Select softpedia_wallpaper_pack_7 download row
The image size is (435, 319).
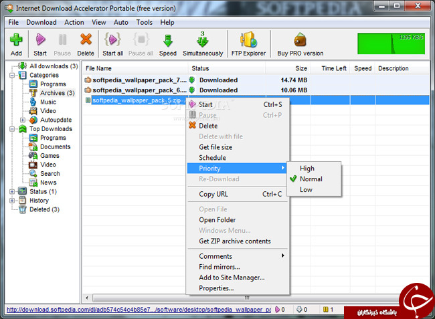tap(255, 80)
